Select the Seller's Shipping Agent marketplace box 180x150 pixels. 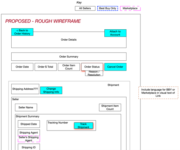point(29,139)
